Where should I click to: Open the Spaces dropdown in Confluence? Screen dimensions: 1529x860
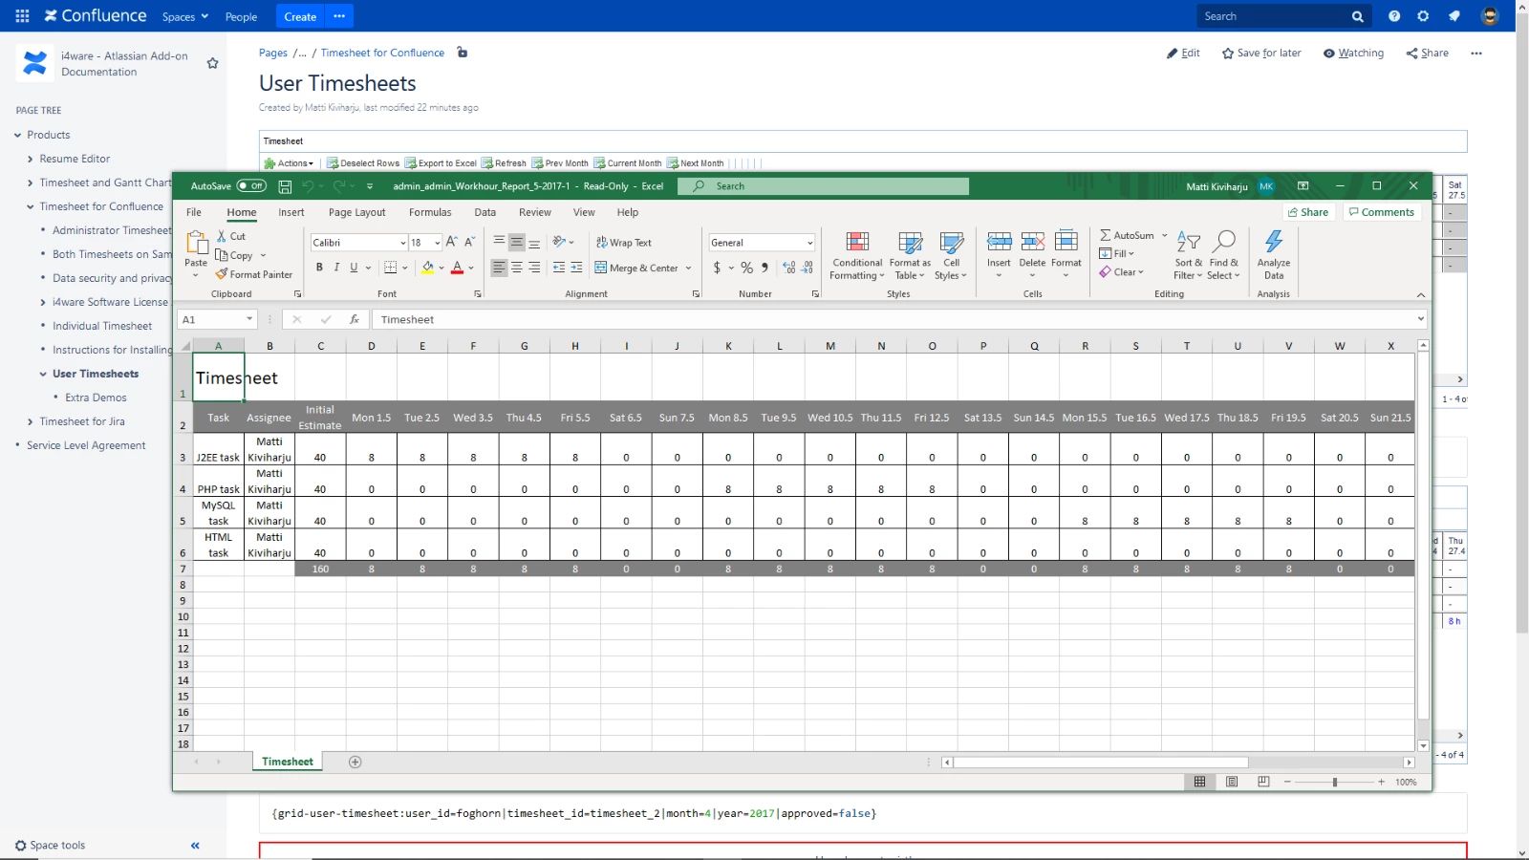(184, 16)
